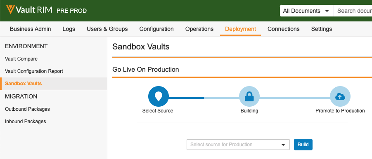Switch to the Operations tab
The image size is (372, 159).
tap(199, 29)
